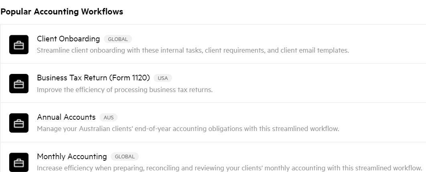
Task: Click the Popular Accounting Workflows heading
Action: 62,12
